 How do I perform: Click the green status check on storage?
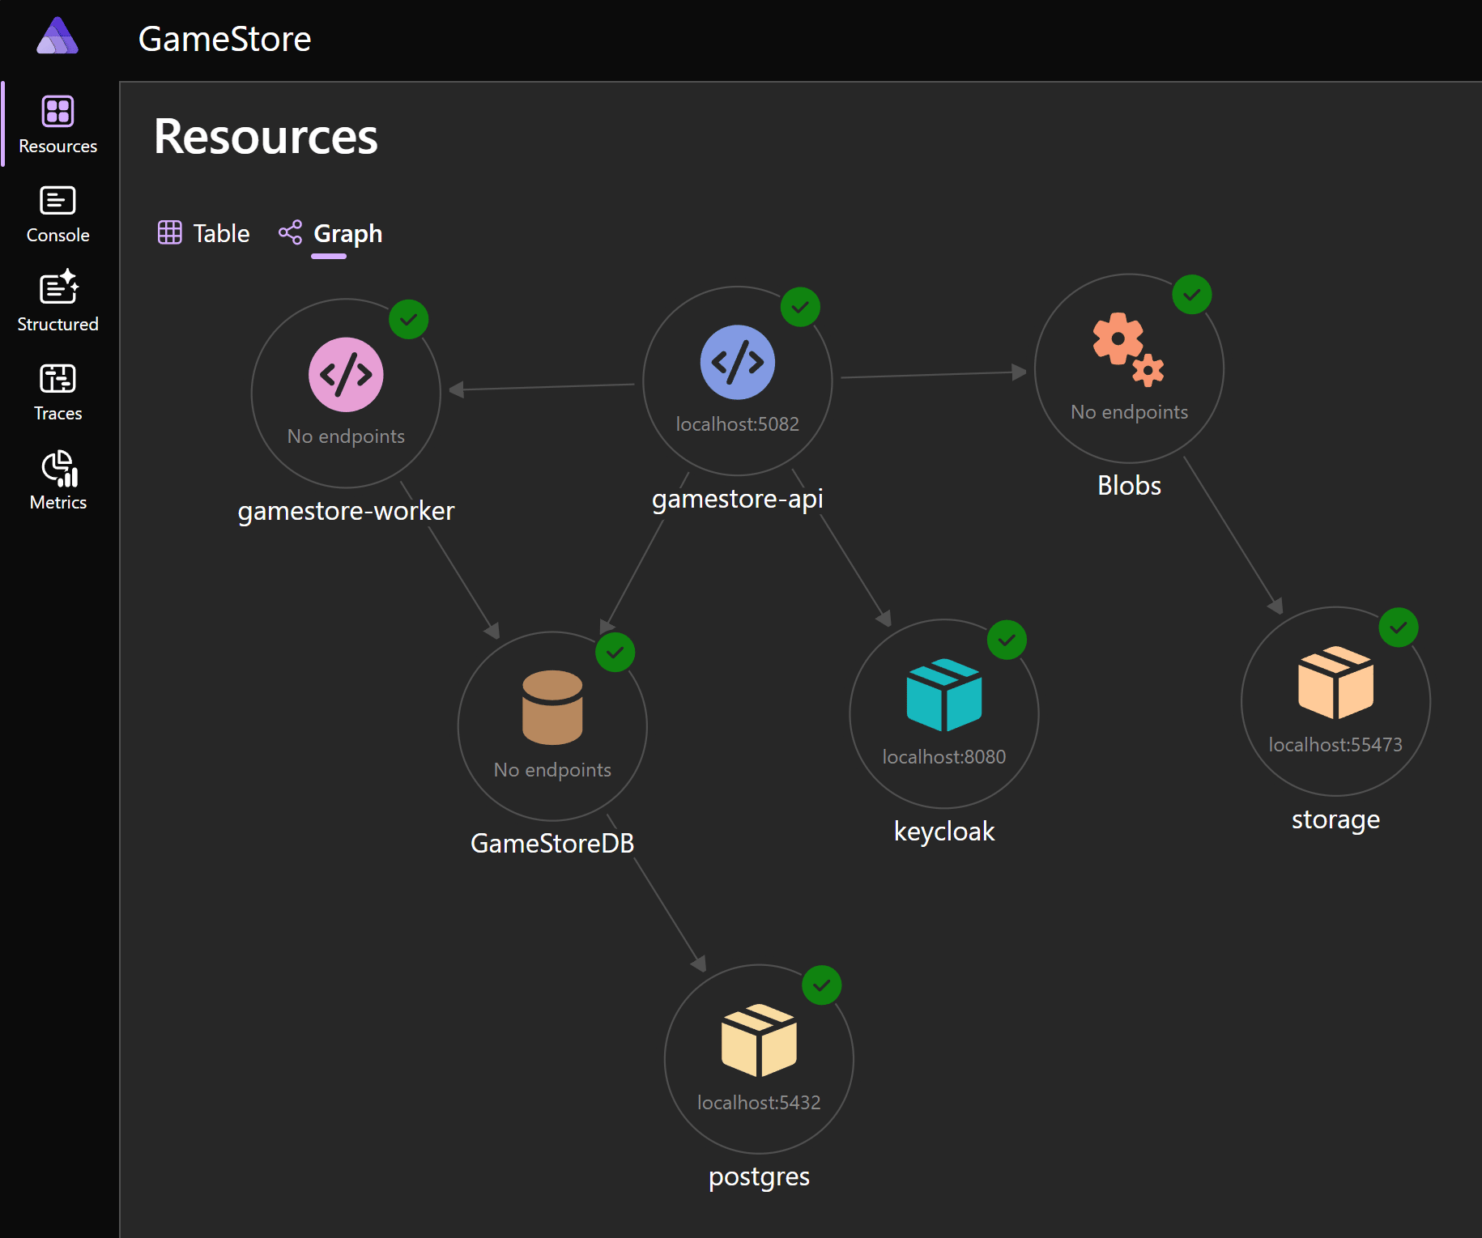coord(1399,628)
